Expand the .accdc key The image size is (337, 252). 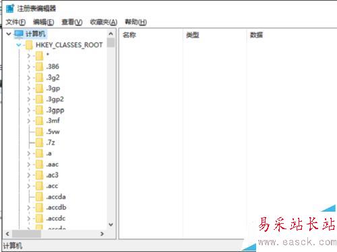29,218
